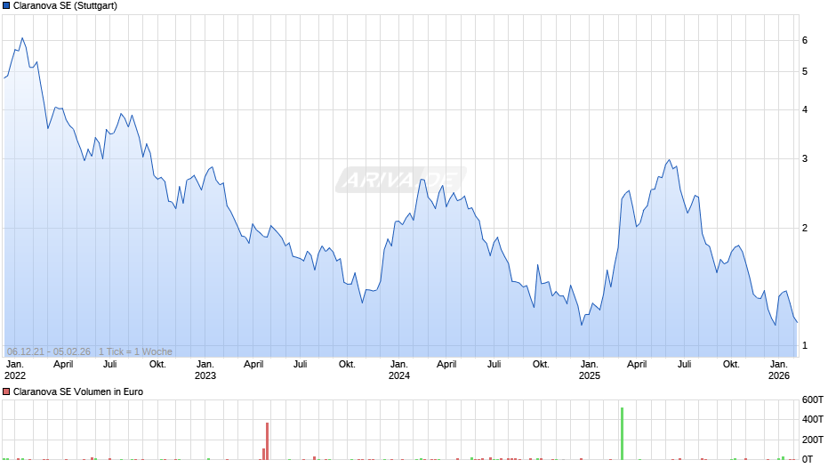
Task: Click the '0T' volume axis label
Action: click(808, 459)
